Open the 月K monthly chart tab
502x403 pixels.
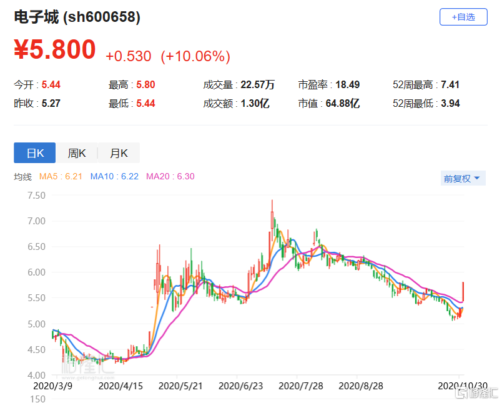click(x=119, y=153)
